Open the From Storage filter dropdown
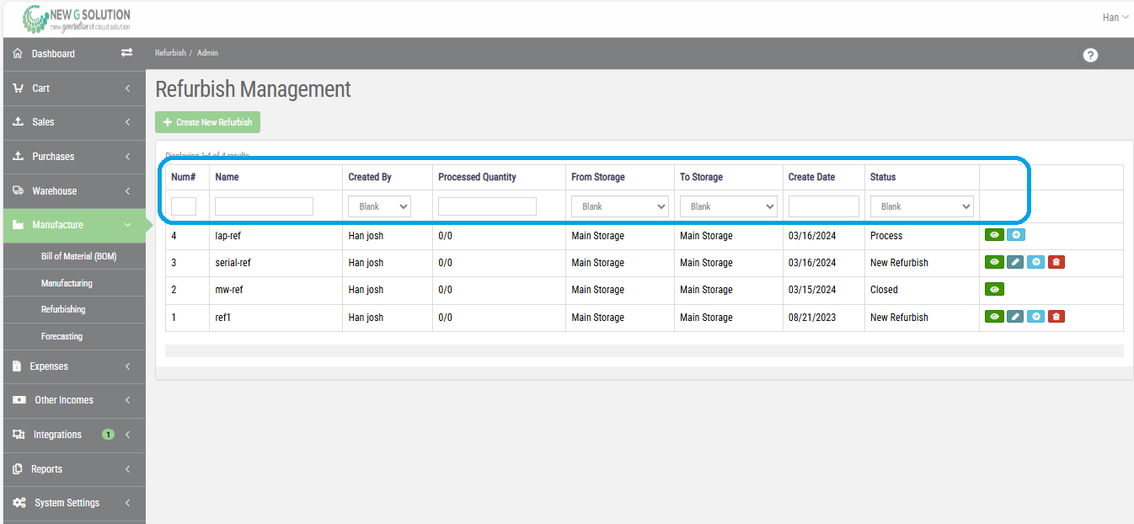This screenshot has height=524, width=1134. 620,206
